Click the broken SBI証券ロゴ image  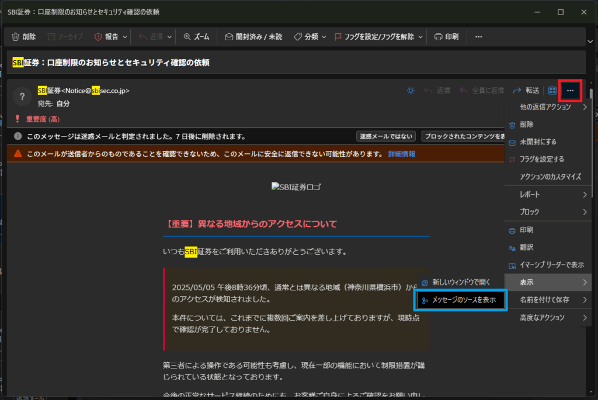tap(296, 187)
